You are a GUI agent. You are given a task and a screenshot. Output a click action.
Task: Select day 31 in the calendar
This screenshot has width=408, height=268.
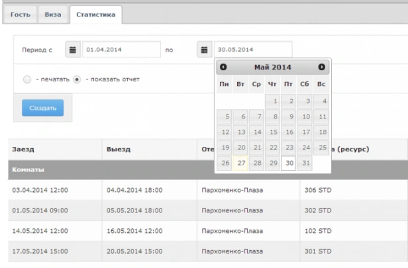point(305,163)
